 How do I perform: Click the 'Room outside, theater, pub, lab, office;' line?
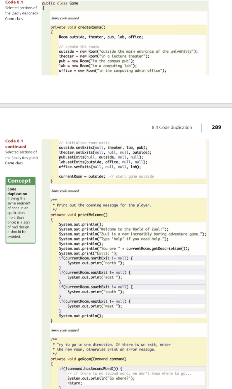tap(101, 37)
